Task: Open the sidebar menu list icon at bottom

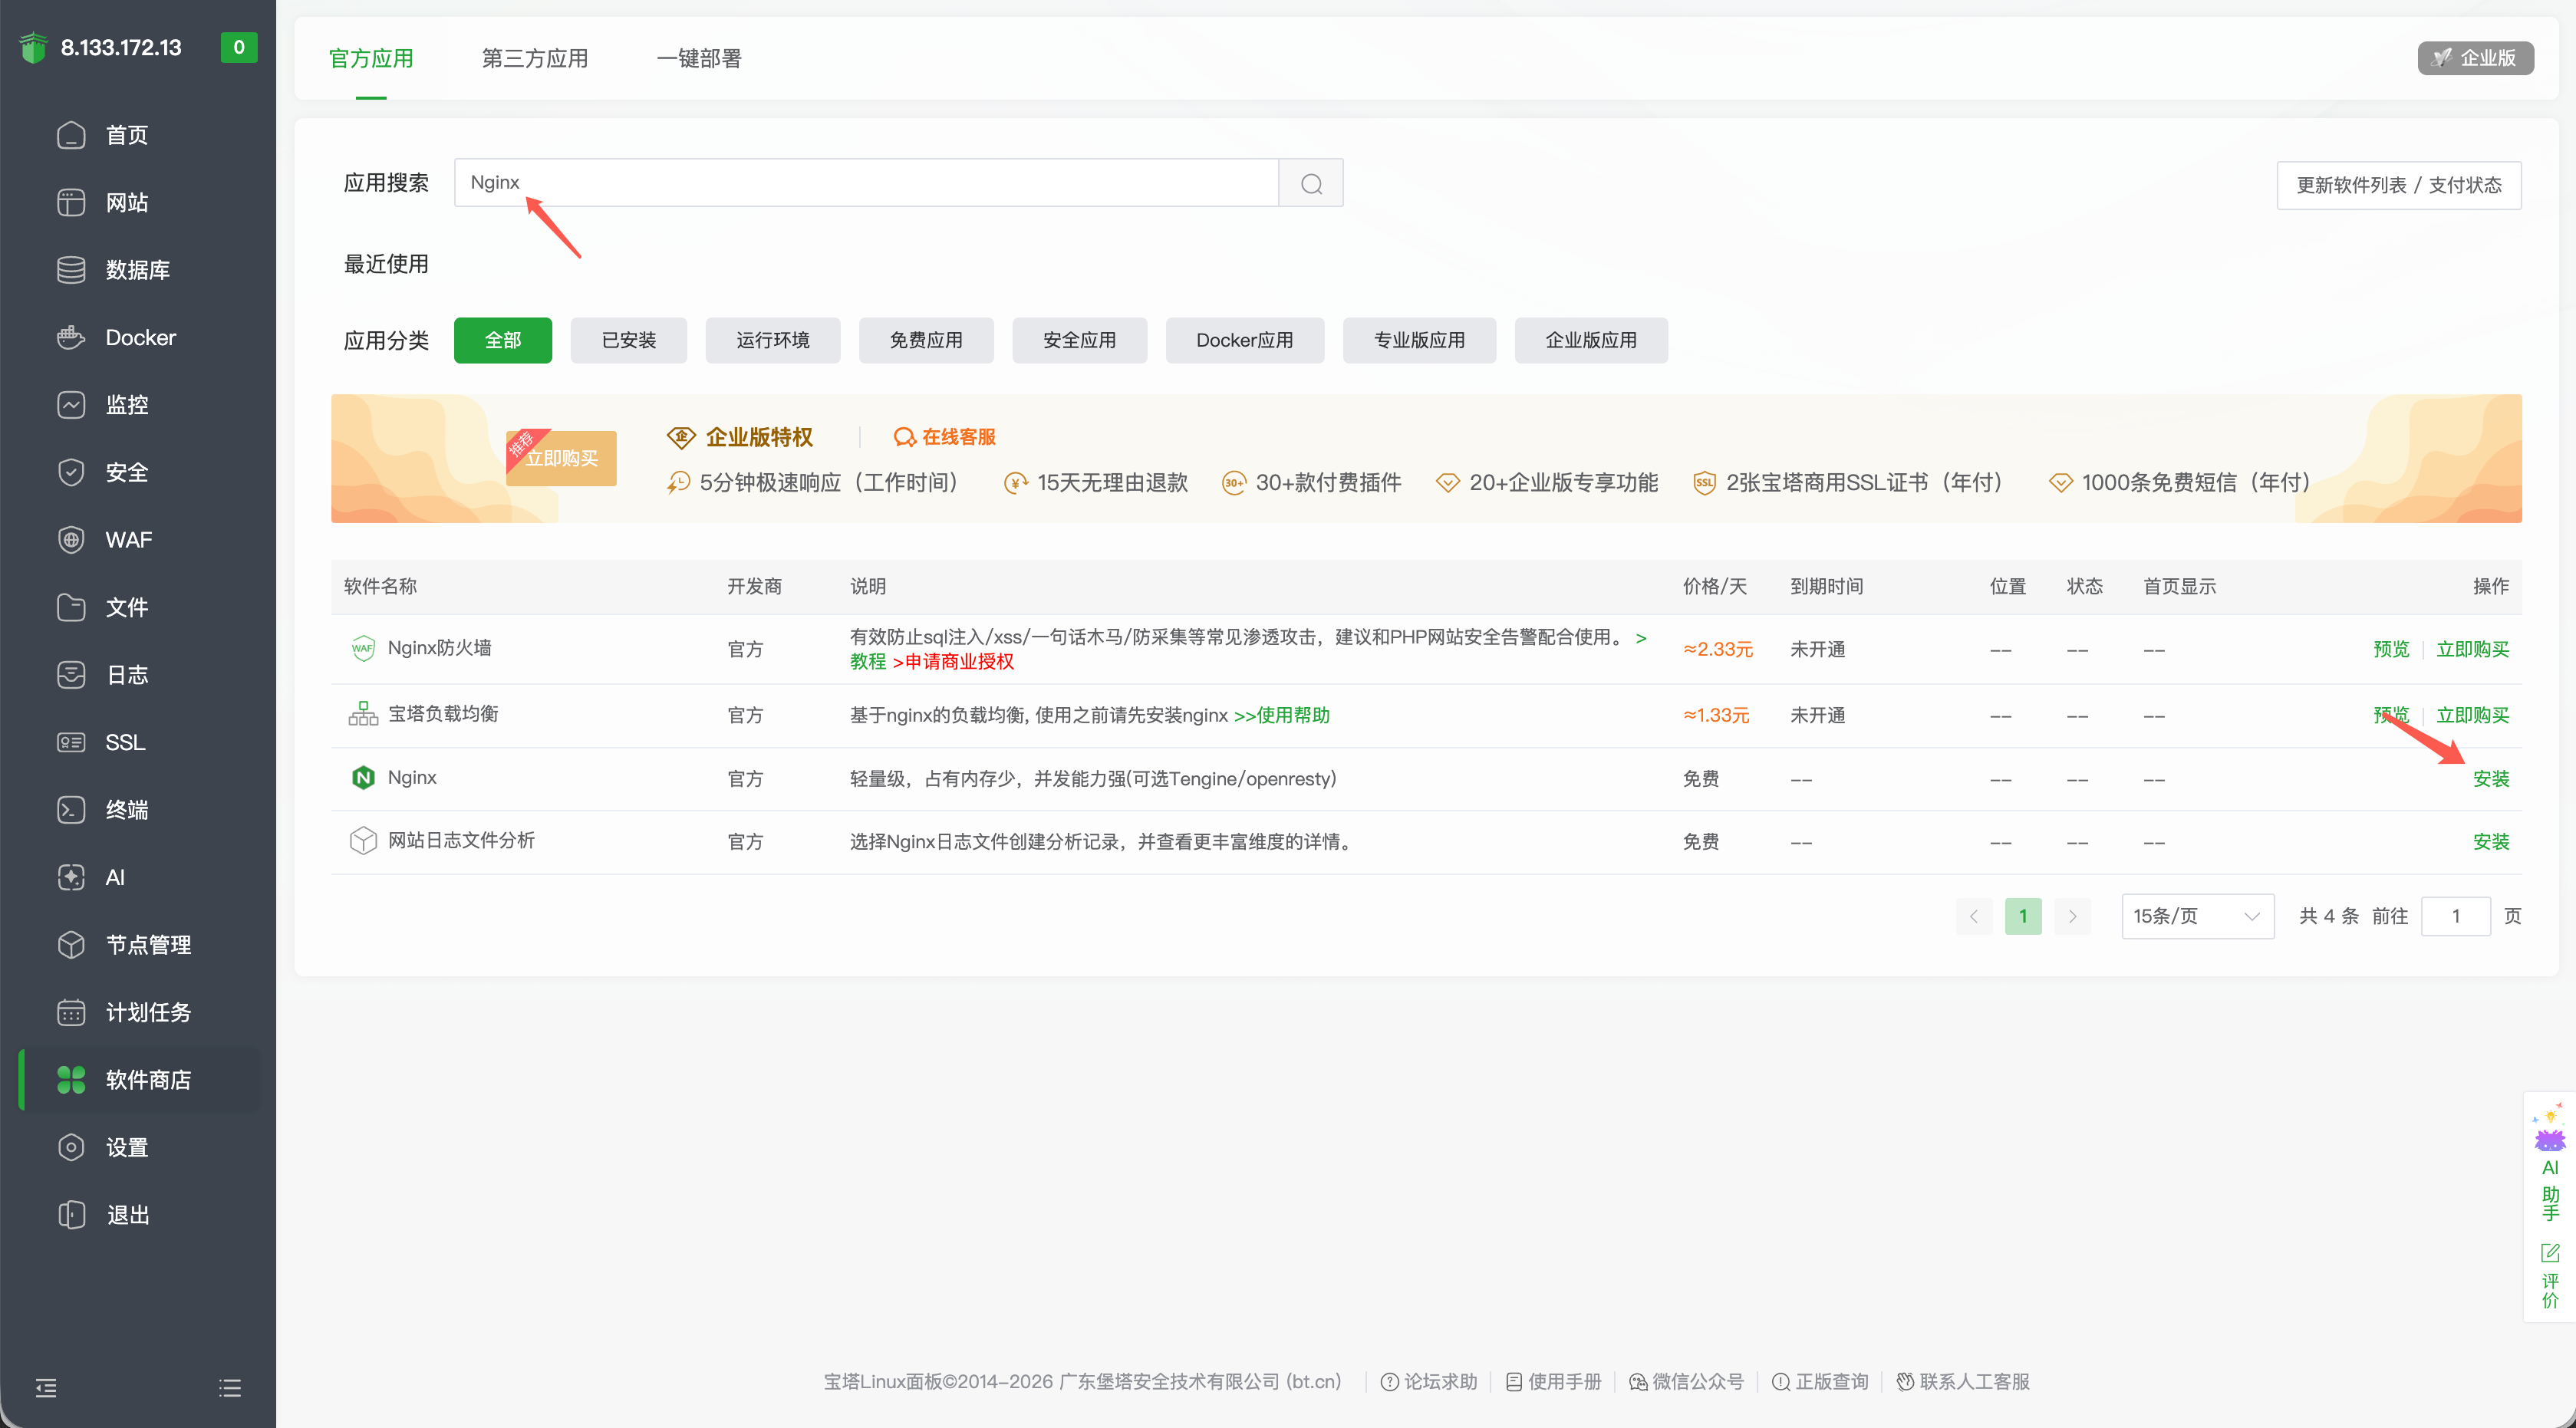Action: click(230, 1387)
